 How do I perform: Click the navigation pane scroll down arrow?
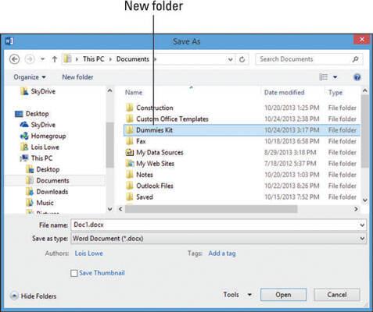pyautogui.click(x=110, y=209)
